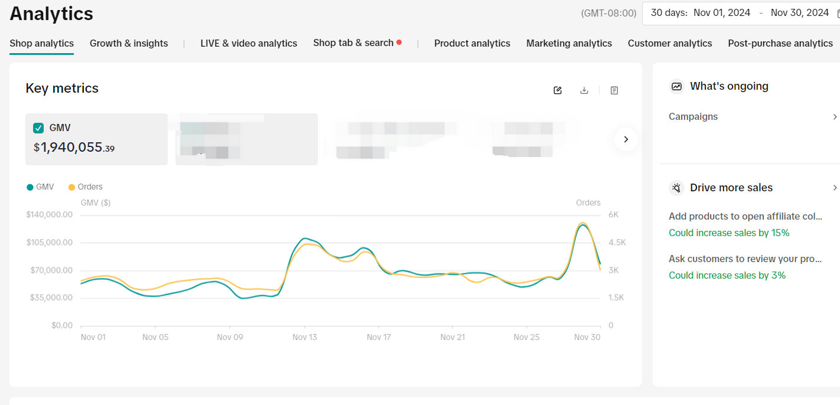This screenshot has height=405, width=840.
Task: Switch to the Growth & insights tab
Action: [129, 43]
